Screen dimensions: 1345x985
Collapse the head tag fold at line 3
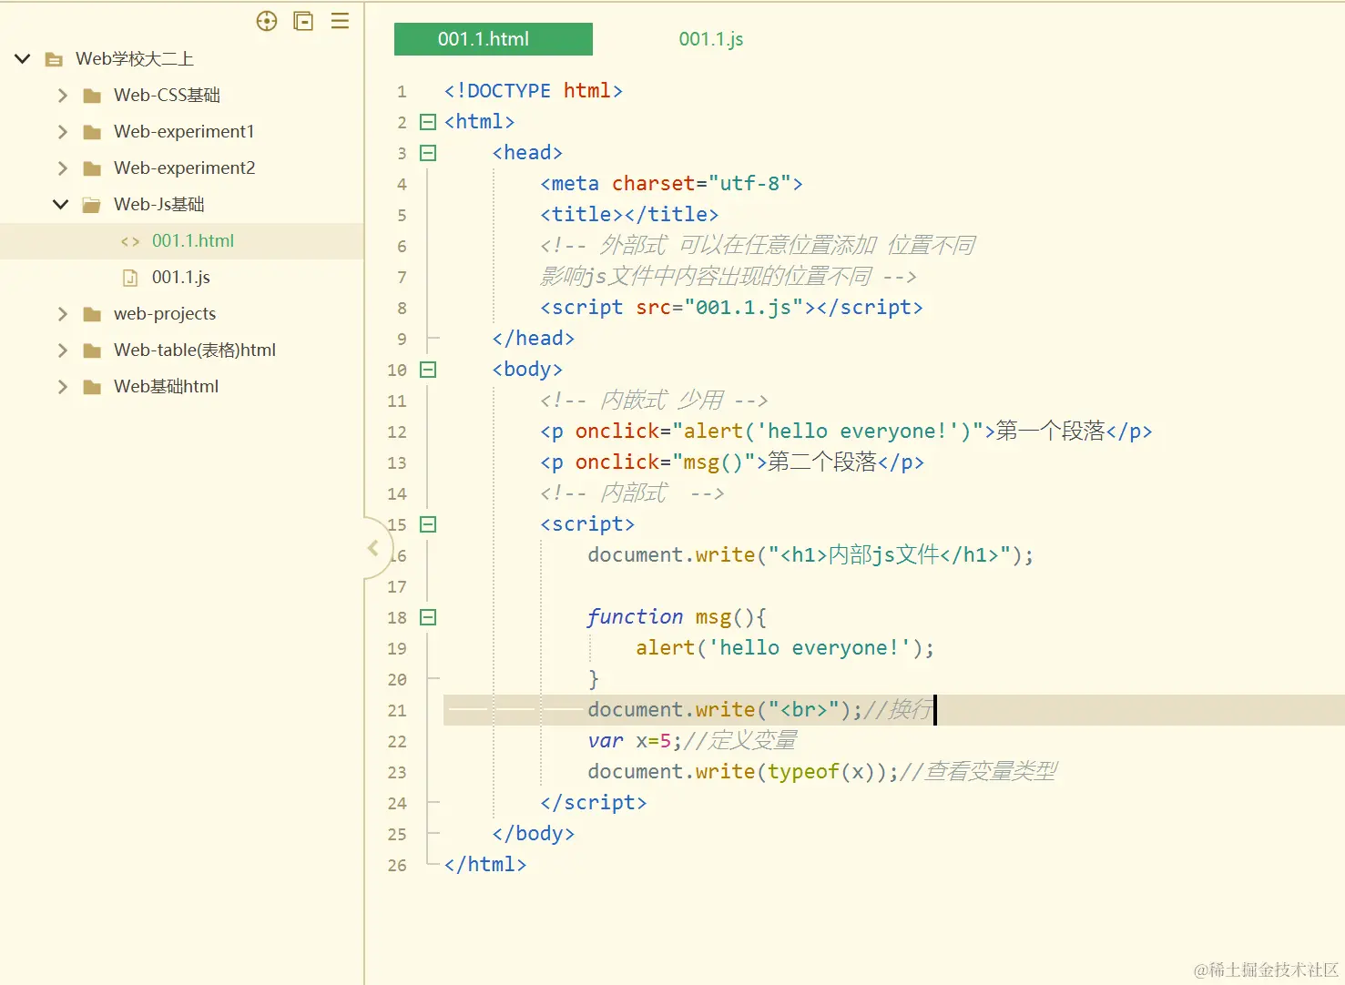pyautogui.click(x=428, y=153)
